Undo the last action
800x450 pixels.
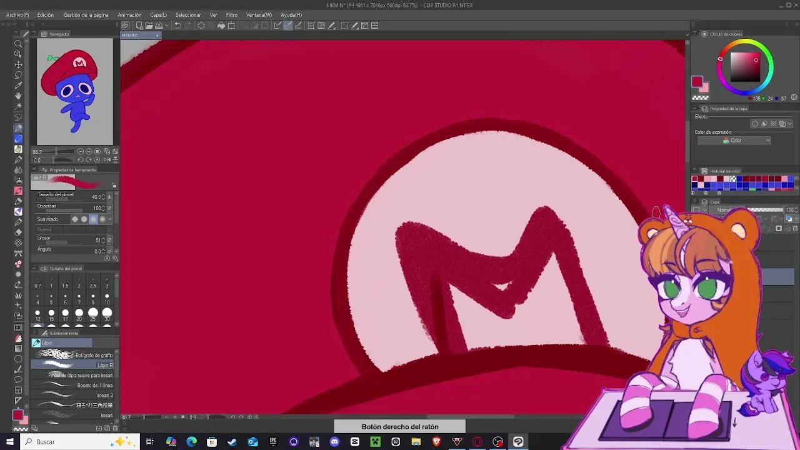(x=177, y=26)
